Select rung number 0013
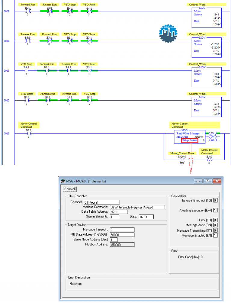231x303 pixels. (x=7, y=133)
